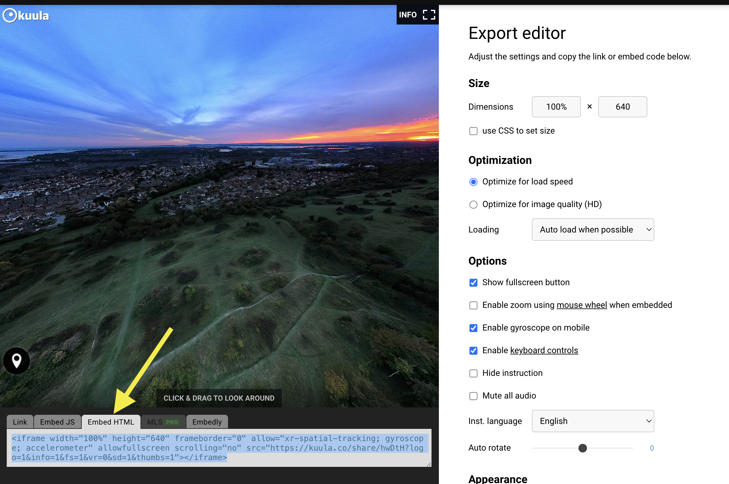Enter fullscreen with the brackets icon
Viewport: 729px width, 484px height.
coord(429,14)
